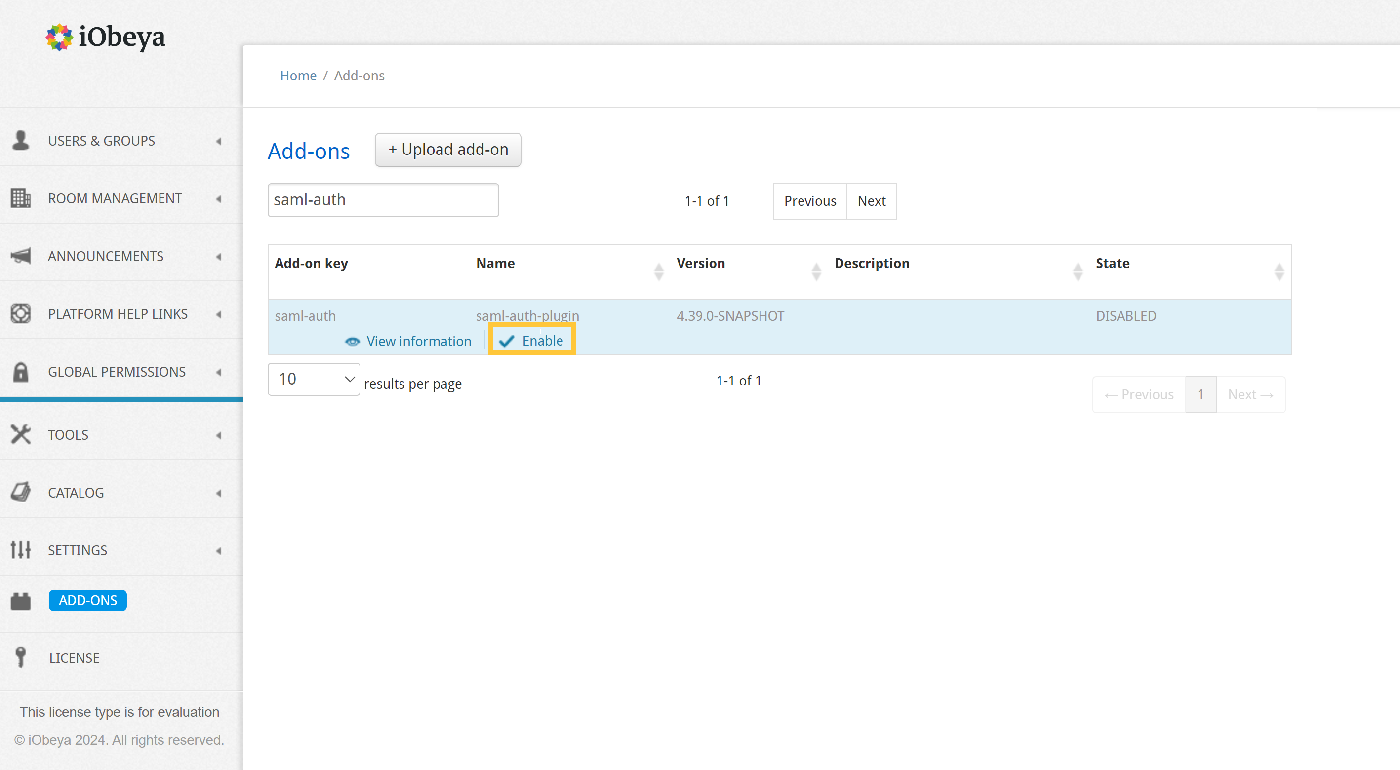Expand the Users & Groups menu arrow
This screenshot has width=1400, height=770.
tap(218, 141)
